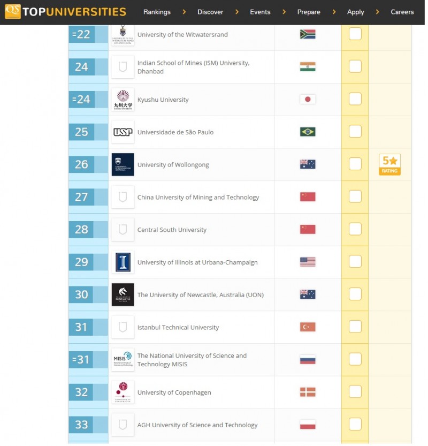Click the USP logo of Universidade de São Paulo

click(x=123, y=132)
